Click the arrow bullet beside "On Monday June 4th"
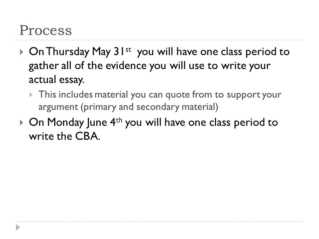The height and width of the screenshot is (239, 319). (22, 123)
